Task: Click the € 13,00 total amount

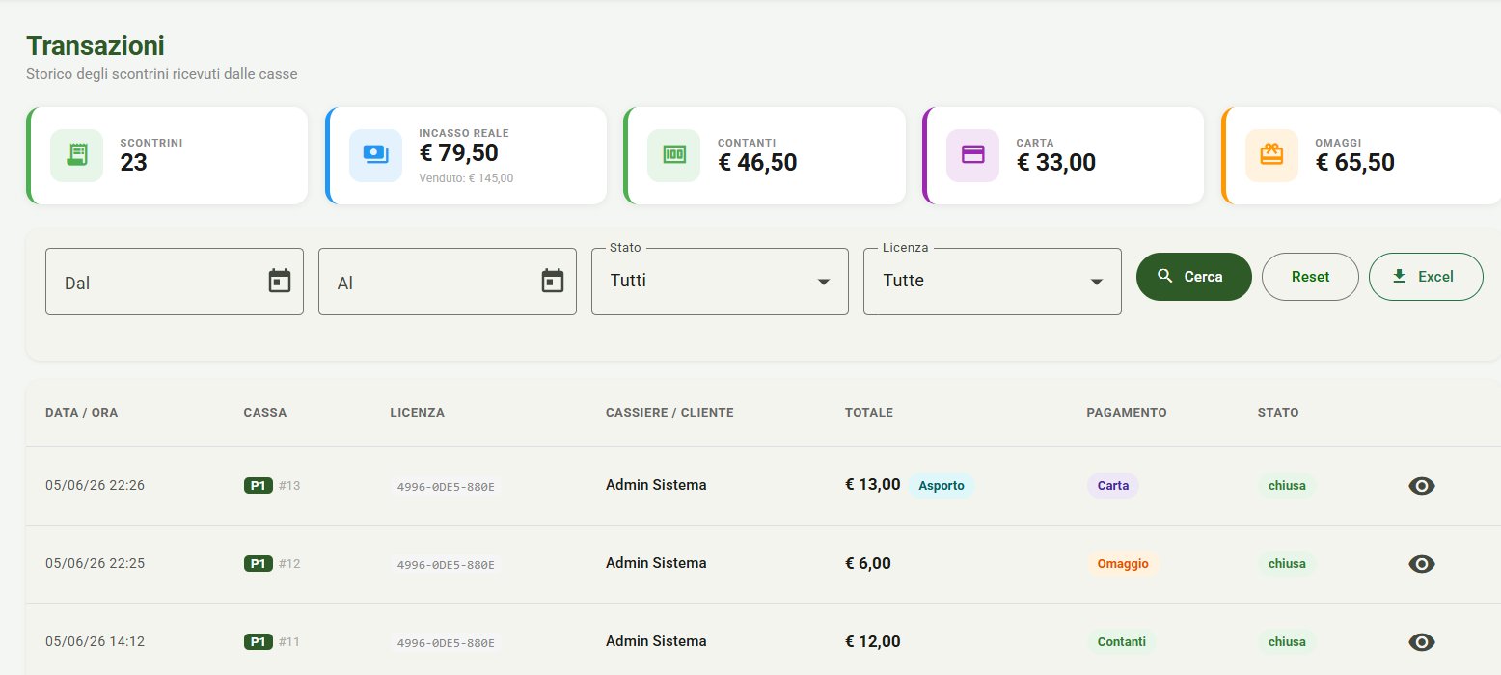Action: coord(873,485)
